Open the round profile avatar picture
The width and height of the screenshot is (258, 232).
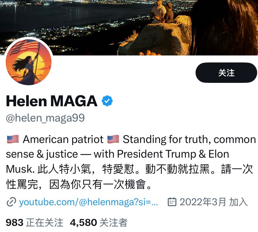click(29, 62)
